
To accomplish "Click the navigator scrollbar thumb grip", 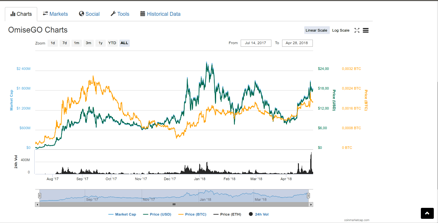I will tap(174, 204).
